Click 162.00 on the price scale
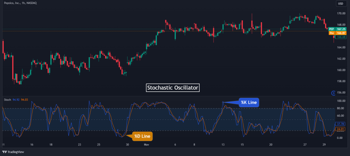This screenshot has width=350, height=156. tap(341, 59)
